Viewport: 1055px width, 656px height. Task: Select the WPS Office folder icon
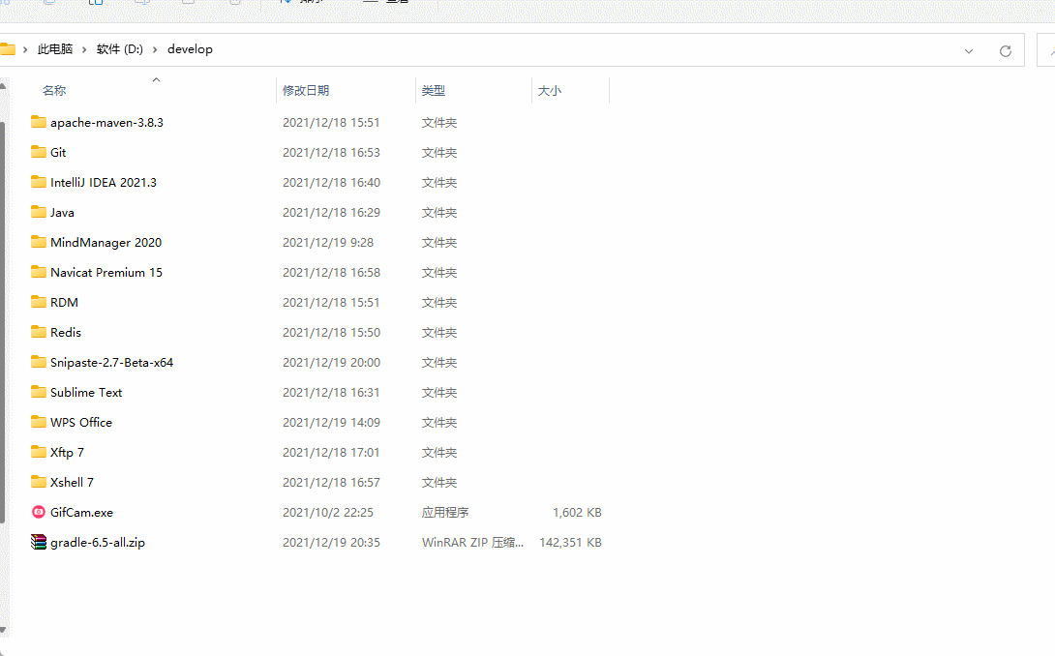tap(39, 422)
